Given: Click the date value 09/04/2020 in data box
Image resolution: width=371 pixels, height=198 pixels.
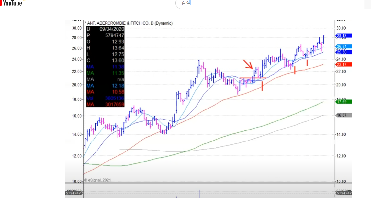Looking at the screenshot, I should pos(112,29).
